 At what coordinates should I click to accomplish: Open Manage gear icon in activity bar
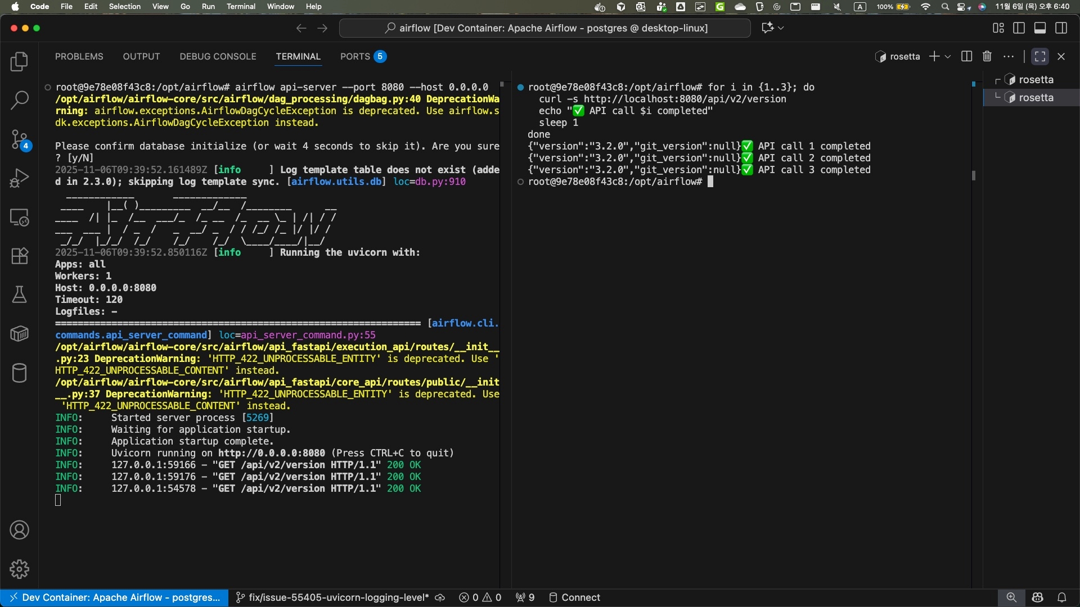coord(19,569)
